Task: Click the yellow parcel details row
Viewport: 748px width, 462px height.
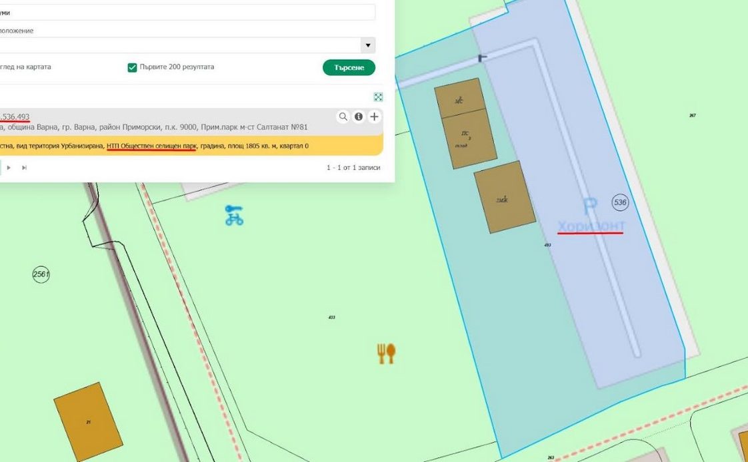Action: pos(187,146)
